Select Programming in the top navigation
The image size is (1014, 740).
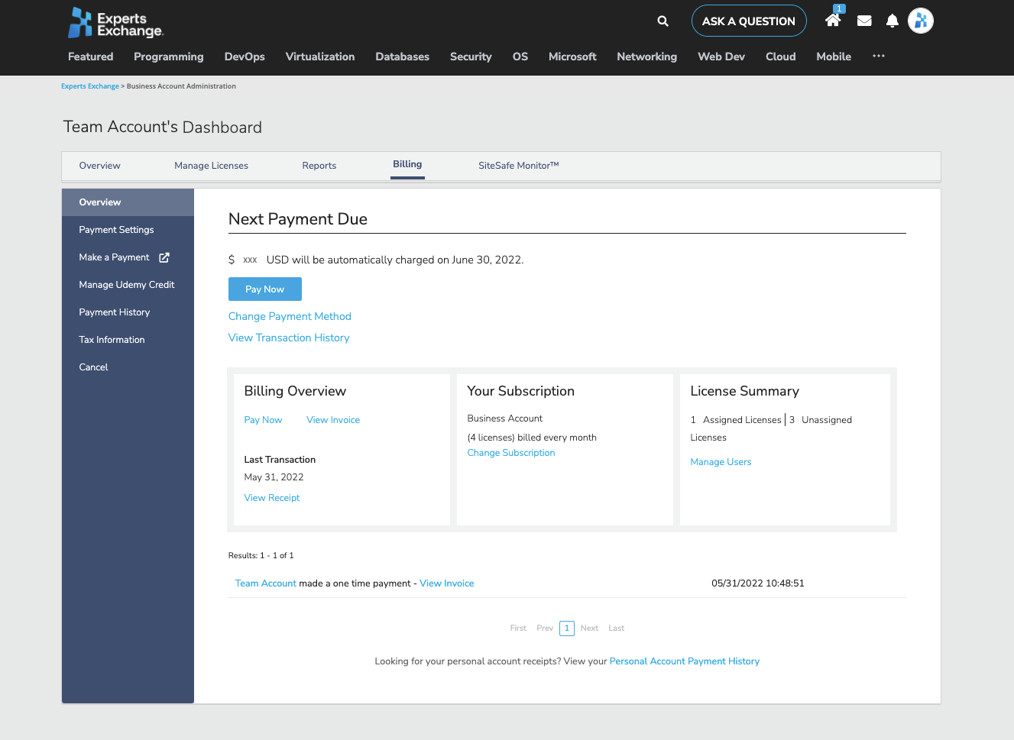(168, 57)
